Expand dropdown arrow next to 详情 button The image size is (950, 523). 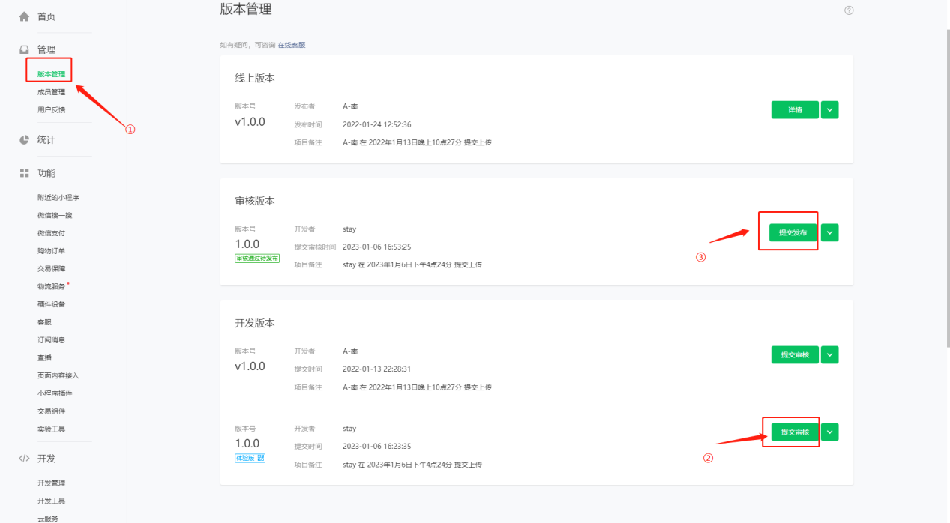[x=829, y=110]
